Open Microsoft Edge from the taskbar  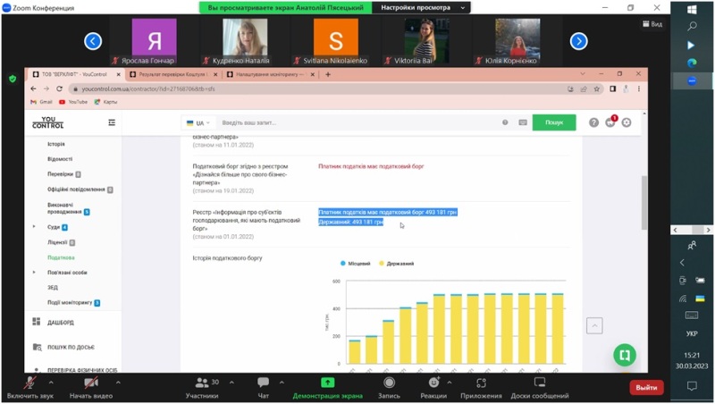coord(692,63)
